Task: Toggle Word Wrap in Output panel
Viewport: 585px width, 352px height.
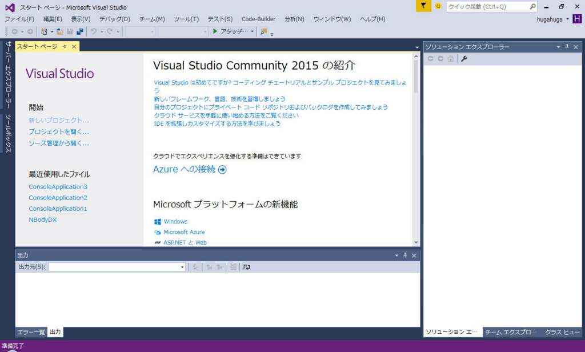Action: click(x=247, y=267)
